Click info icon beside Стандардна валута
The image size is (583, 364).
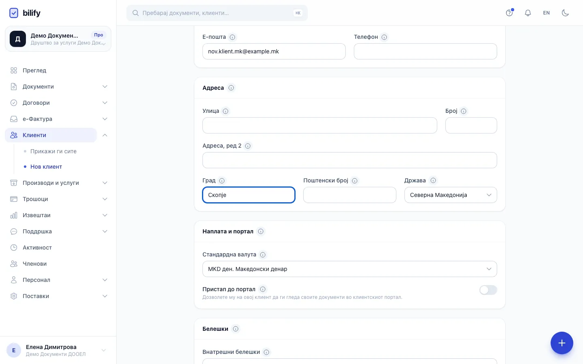click(263, 255)
